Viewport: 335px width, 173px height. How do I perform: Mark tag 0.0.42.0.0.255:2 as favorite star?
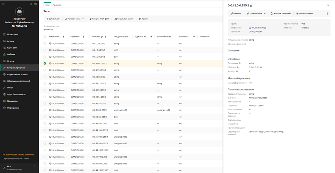pyautogui.click(x=251, y=5)
